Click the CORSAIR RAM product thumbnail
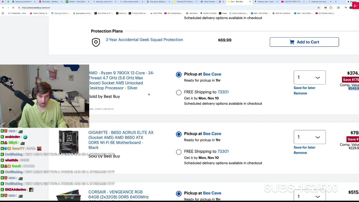The width and height of the screenshot is (359, 202). pos(68,196)
